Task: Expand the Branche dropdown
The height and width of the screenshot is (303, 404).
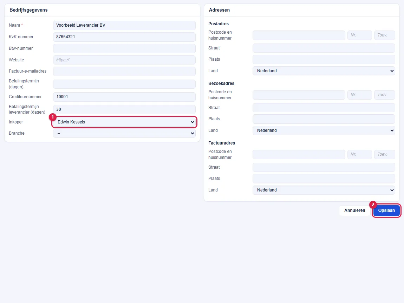Action: pos(124,133)
